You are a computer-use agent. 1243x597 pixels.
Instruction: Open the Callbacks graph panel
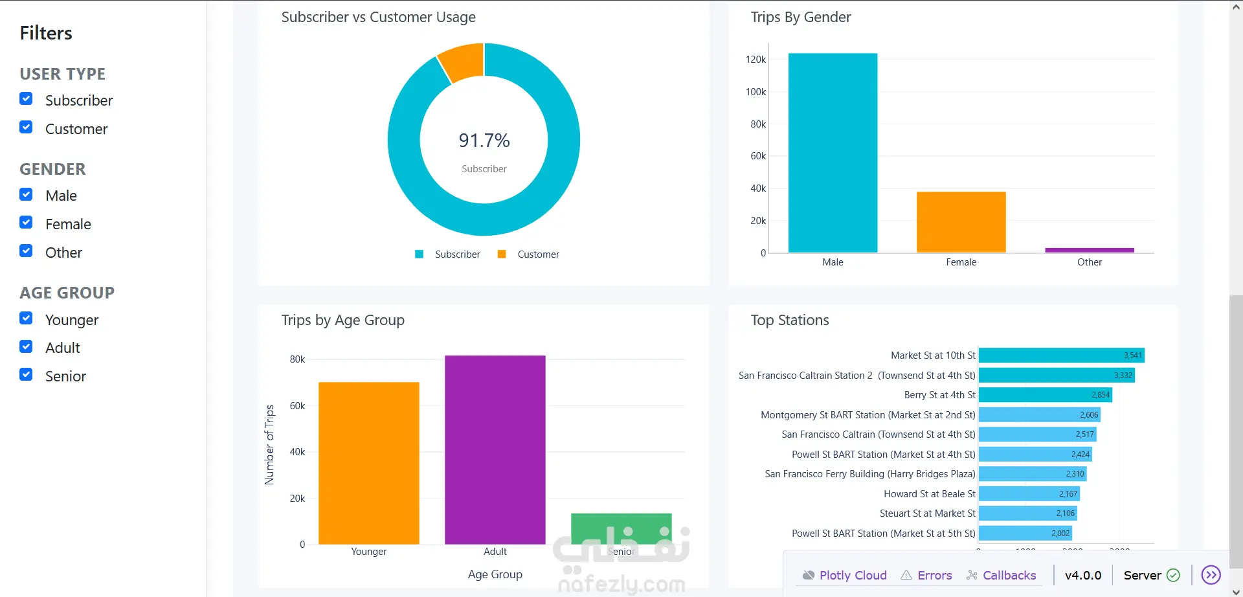pos(1009,575)
